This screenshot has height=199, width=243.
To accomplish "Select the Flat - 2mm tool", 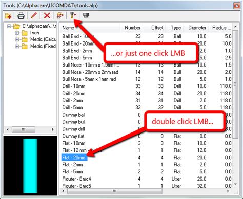I will (72, 165).
